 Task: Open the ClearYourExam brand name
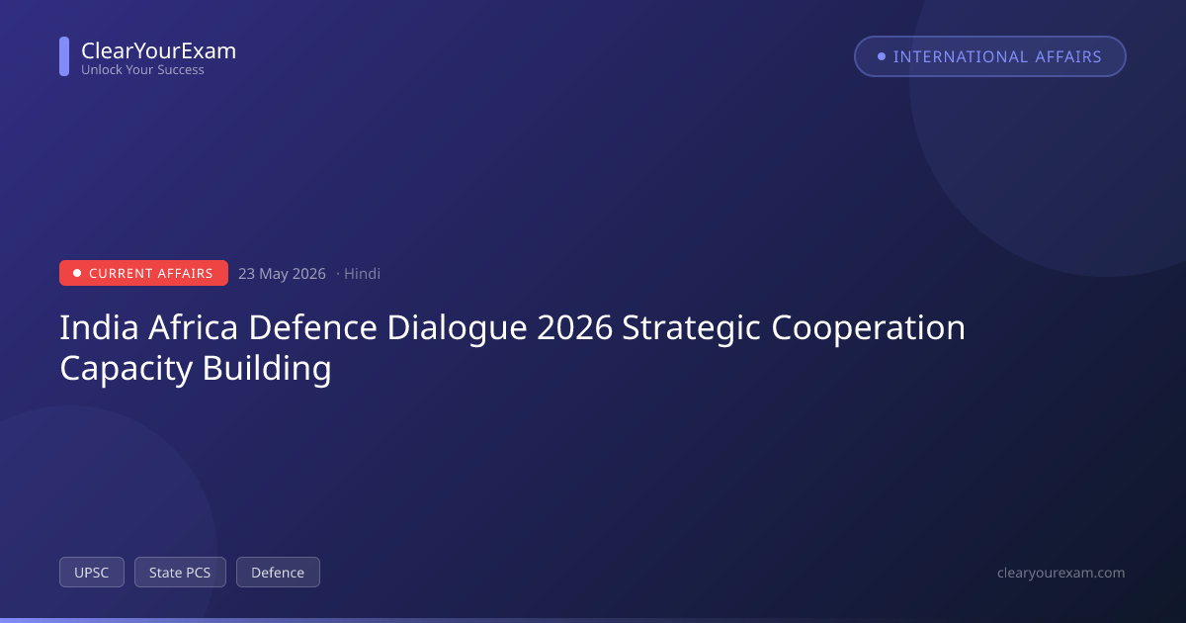coord(158,51)
